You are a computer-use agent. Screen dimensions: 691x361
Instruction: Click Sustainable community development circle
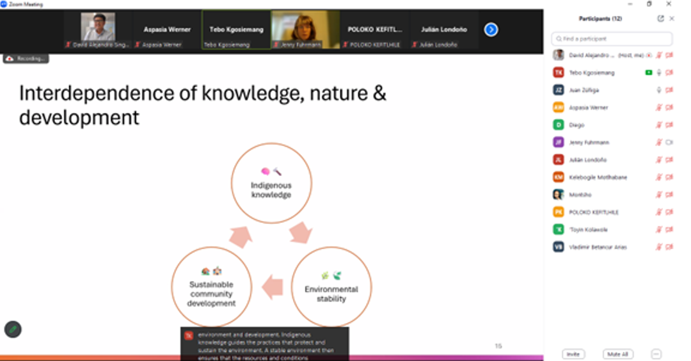212,287
